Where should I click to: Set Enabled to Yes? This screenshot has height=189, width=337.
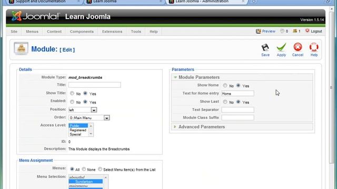tap(85, 101)
